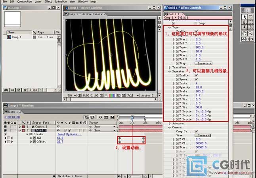Take a snapshot in Comp viewer

pos(101,96)
